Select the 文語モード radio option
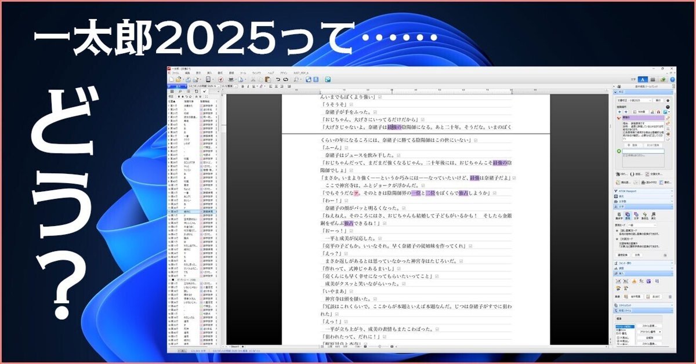The width and height of the screenshot is (696, 364). click(617, 238)
